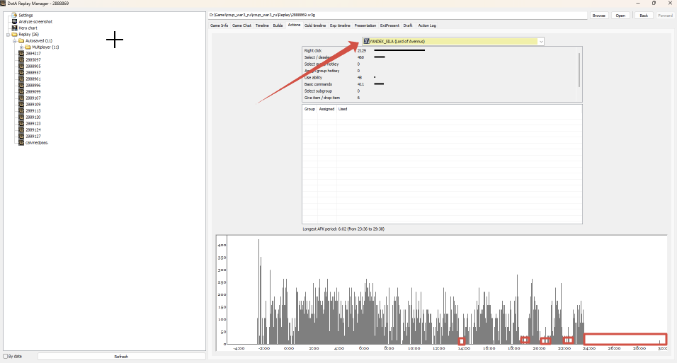This screenshot has width=677, height=363.
Task: Collapse the Autosaved (11) tree node
Action: pyautogui.click(x=15, y=41)
